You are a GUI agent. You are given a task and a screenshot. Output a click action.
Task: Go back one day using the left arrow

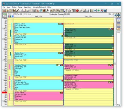point(115,15)
